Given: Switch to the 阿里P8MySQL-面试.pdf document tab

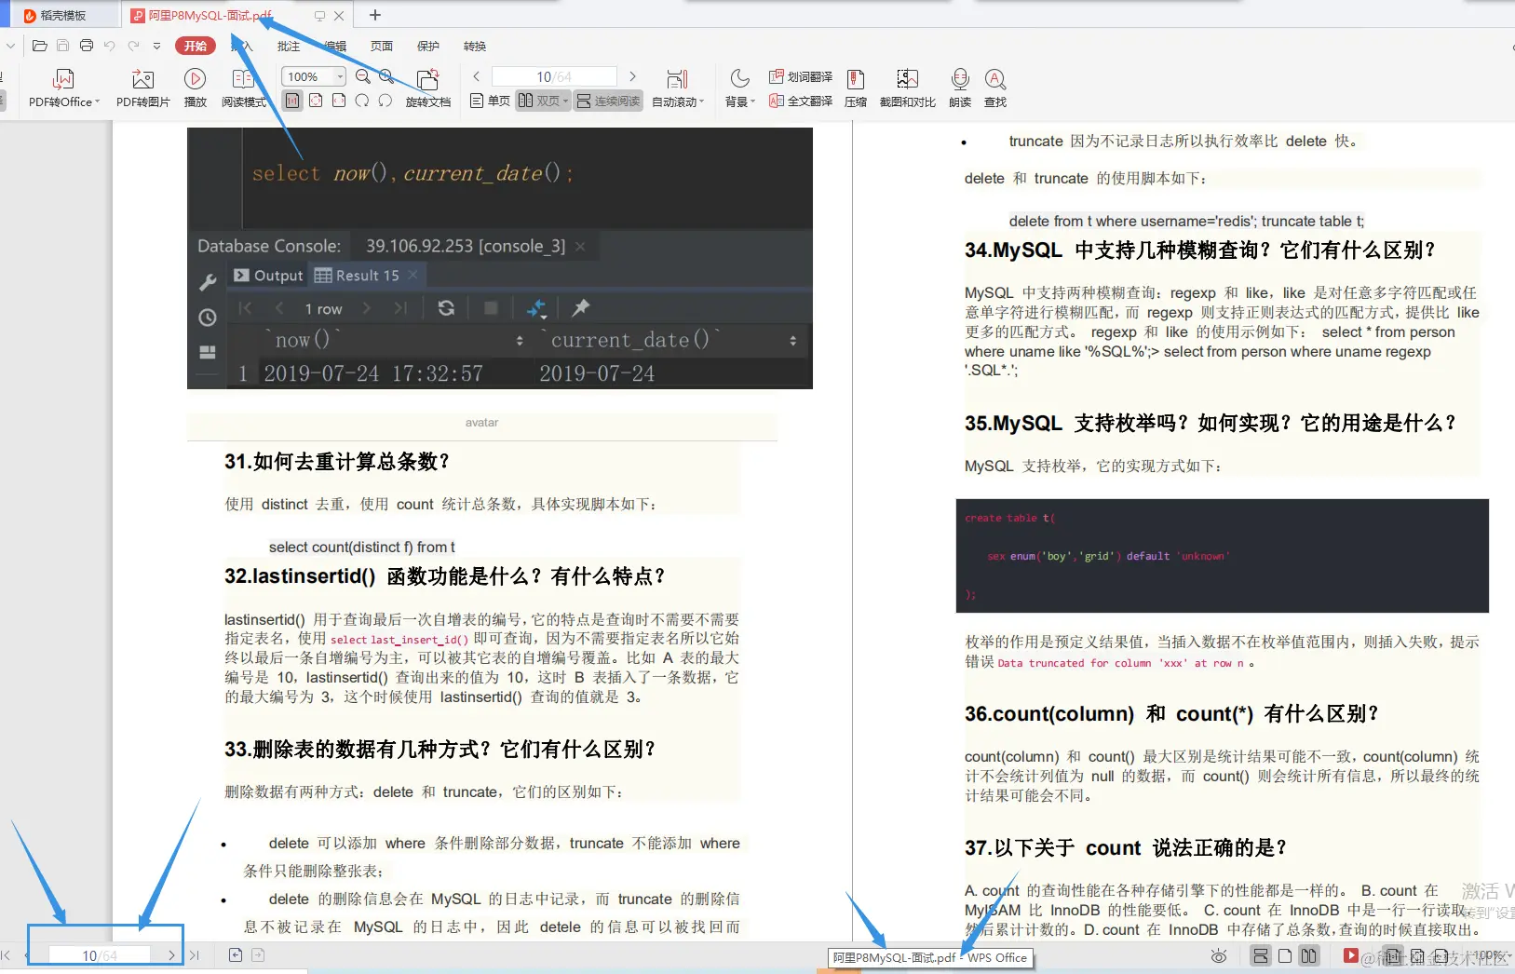Looking at the screenshot, I should point(211,15).
